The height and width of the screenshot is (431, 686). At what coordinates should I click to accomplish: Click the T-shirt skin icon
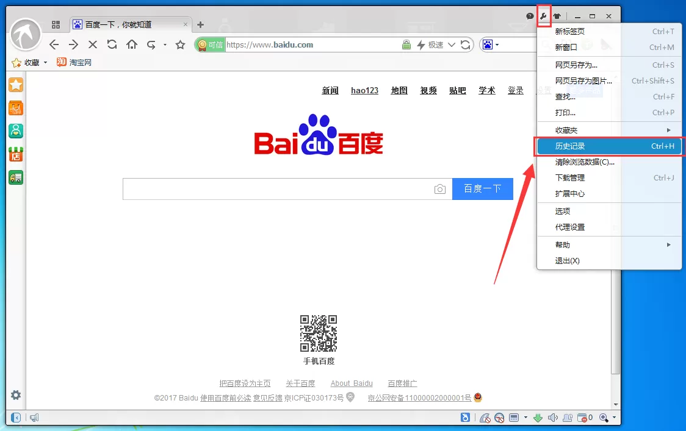click(x=557, y=16)
